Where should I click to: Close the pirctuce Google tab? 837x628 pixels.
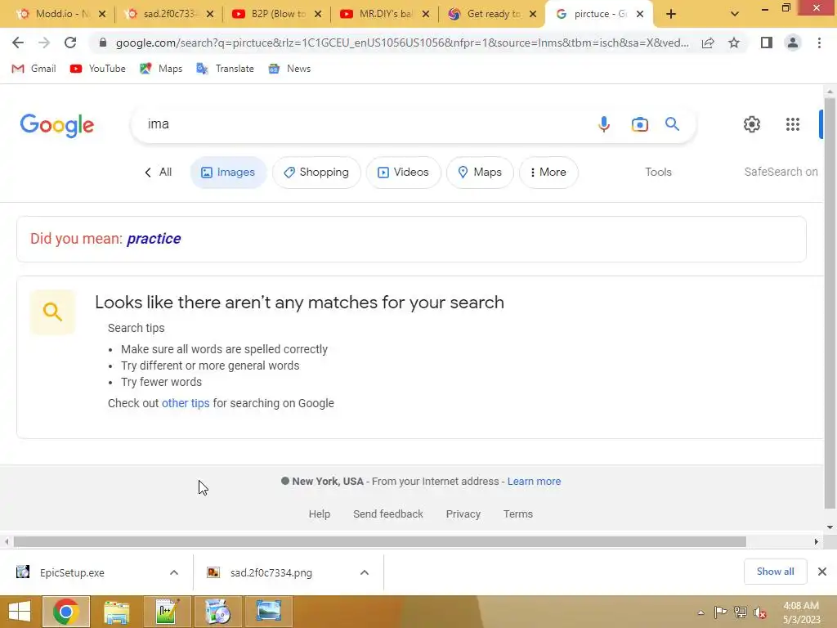(x=640, y=14)
